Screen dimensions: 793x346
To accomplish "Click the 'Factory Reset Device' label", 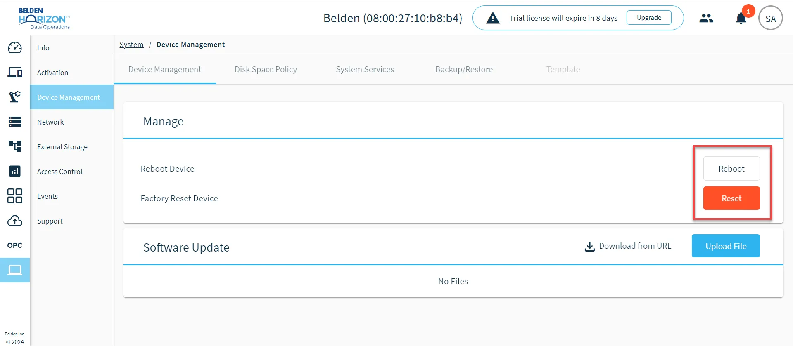I will (179, 198).
